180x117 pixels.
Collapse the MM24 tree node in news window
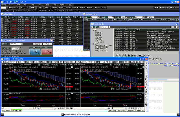[x=92, y=31]
